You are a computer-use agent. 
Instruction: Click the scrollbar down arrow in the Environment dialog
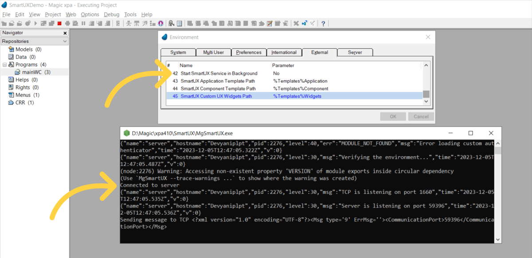(x=426, y=101)
